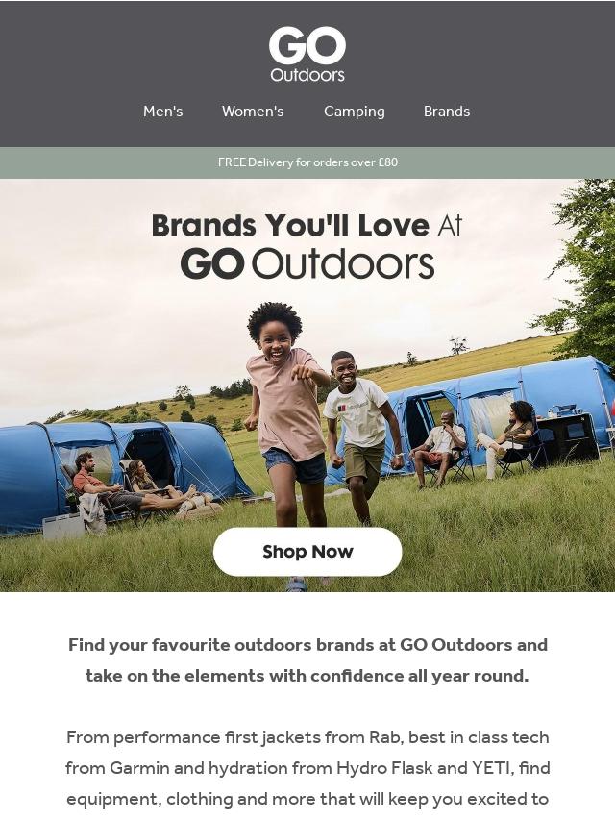Viewport: 615px width, 821px height.
Task: Click the Shop Now button
Action: pyautogui.click(x=307, y=552)
